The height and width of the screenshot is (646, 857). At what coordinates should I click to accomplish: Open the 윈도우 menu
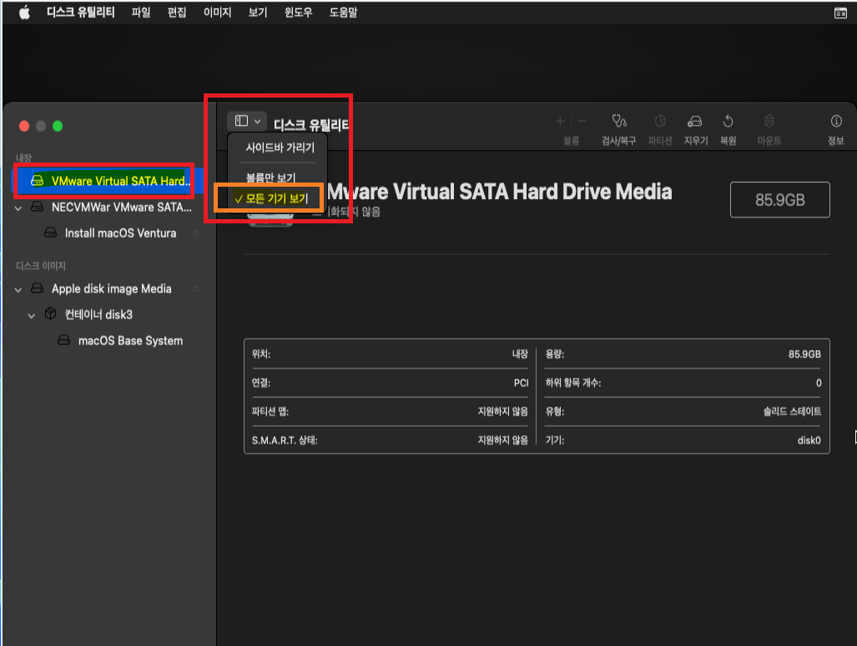pos(298,12)
